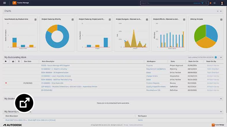The width and height of the screenshot is (227, 127).
Task: Open the recently viewed Rivet GB/T item
Action: pyautogui.click(x=31, y=120)
